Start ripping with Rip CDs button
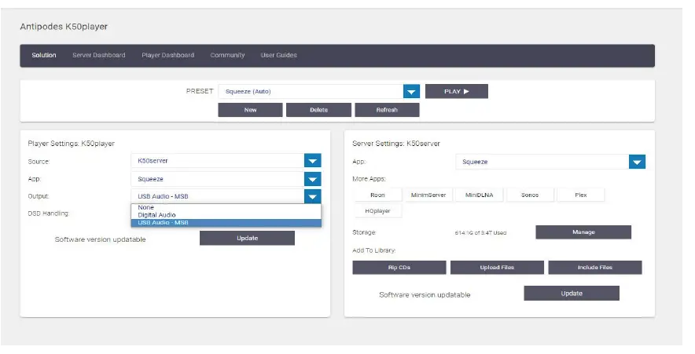Screen dimensions: 695x354 pyautogui.click(x=399, y=268)
